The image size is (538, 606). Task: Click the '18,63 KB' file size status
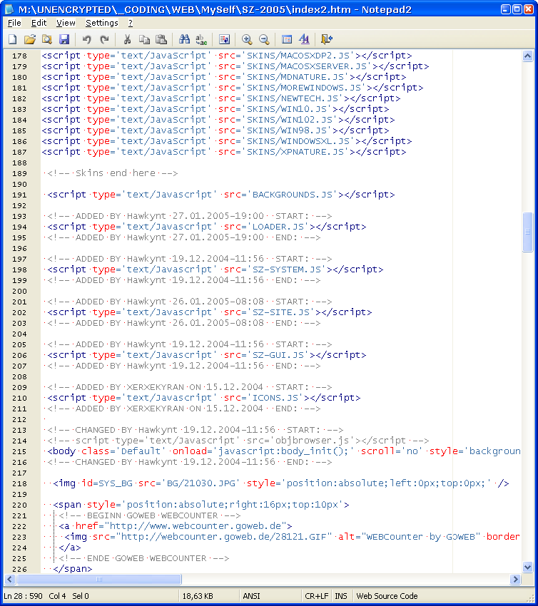[x=198, y=596]
